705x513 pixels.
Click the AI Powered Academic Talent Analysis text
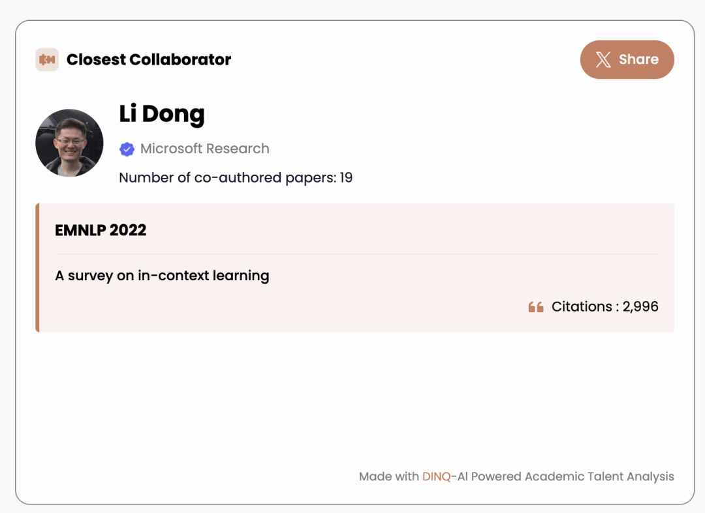[565, 476]
